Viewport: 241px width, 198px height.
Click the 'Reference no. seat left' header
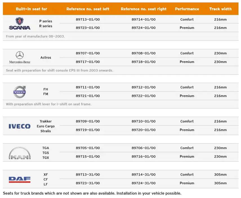click(88, 9)
